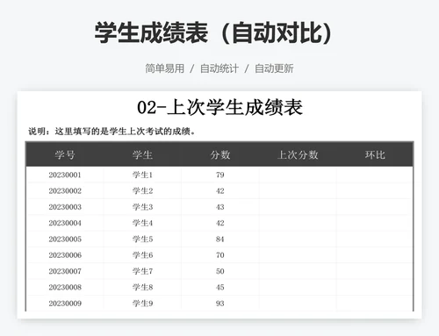Select cell with ID 20230007
This screenshot has width=439, height=336.
point(65,271)
